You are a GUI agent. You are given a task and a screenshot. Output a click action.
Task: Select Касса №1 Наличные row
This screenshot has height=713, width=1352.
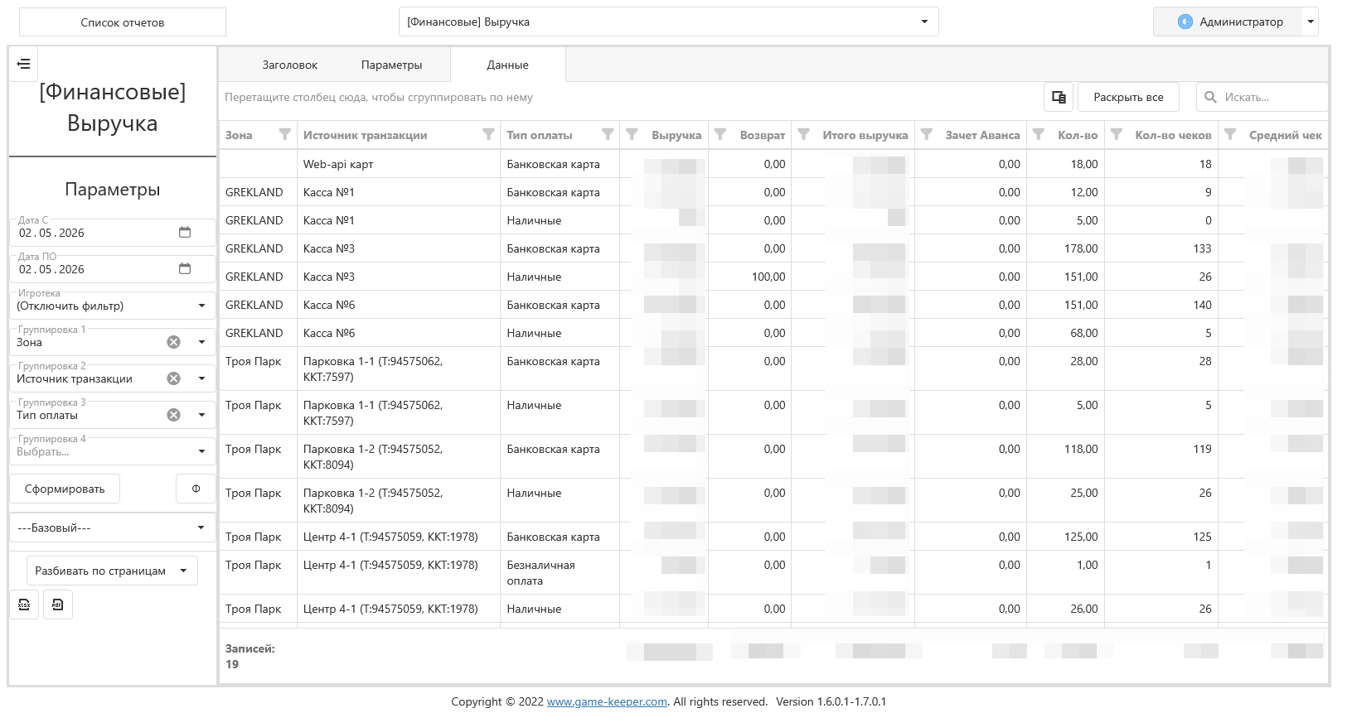click(773, 220)
